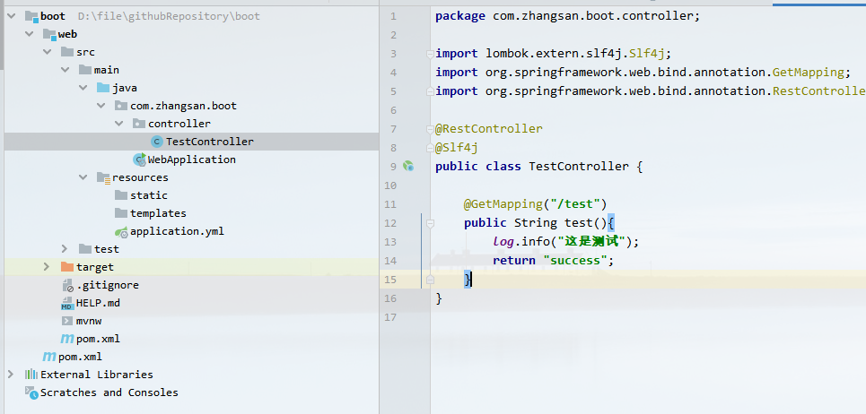This screenshot has height=414, width=866.
Task: Fold the import block on line 3
Action: pos(430,54)
